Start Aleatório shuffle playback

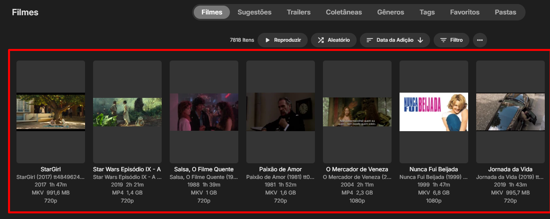pyautogui.click(x=333, y=40)
